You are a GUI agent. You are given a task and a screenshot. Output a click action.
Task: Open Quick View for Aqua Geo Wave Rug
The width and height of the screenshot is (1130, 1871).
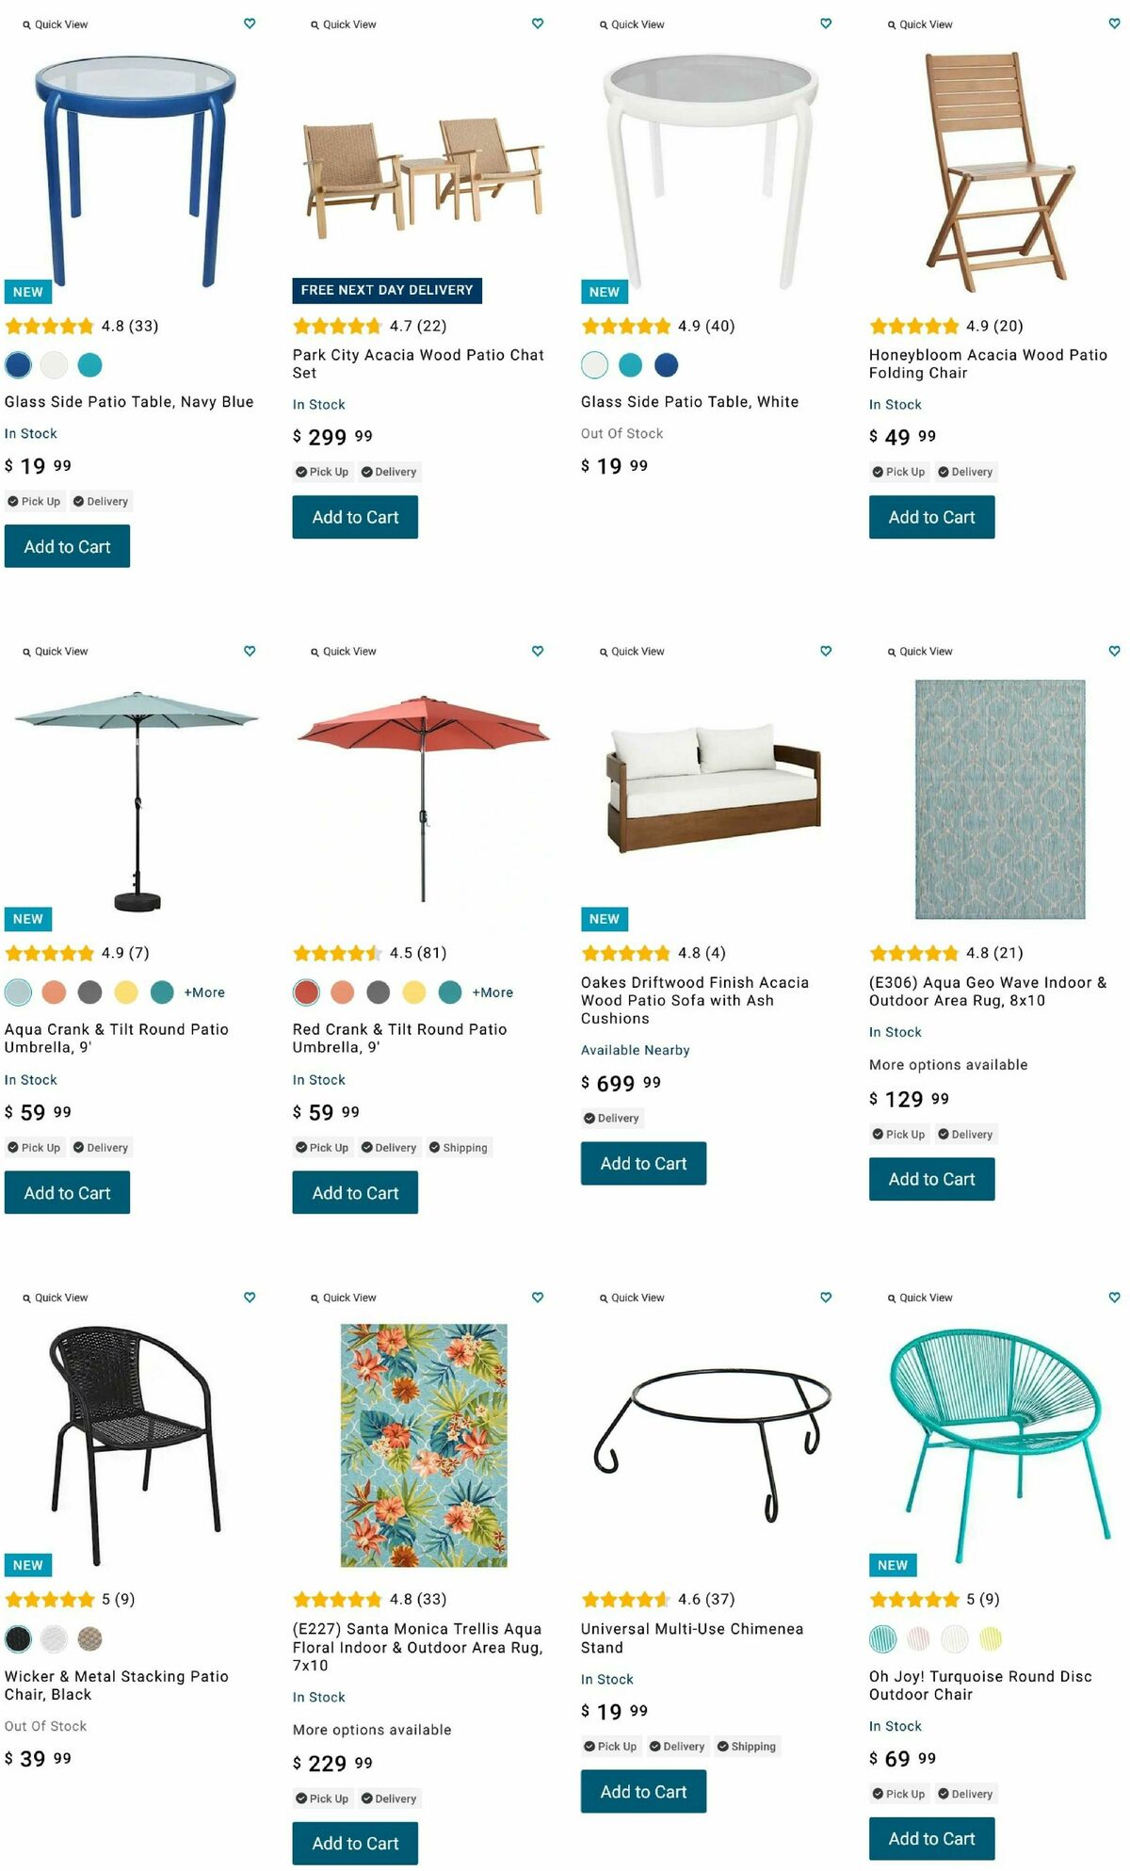pyautogui.click(x=920, y=652)
